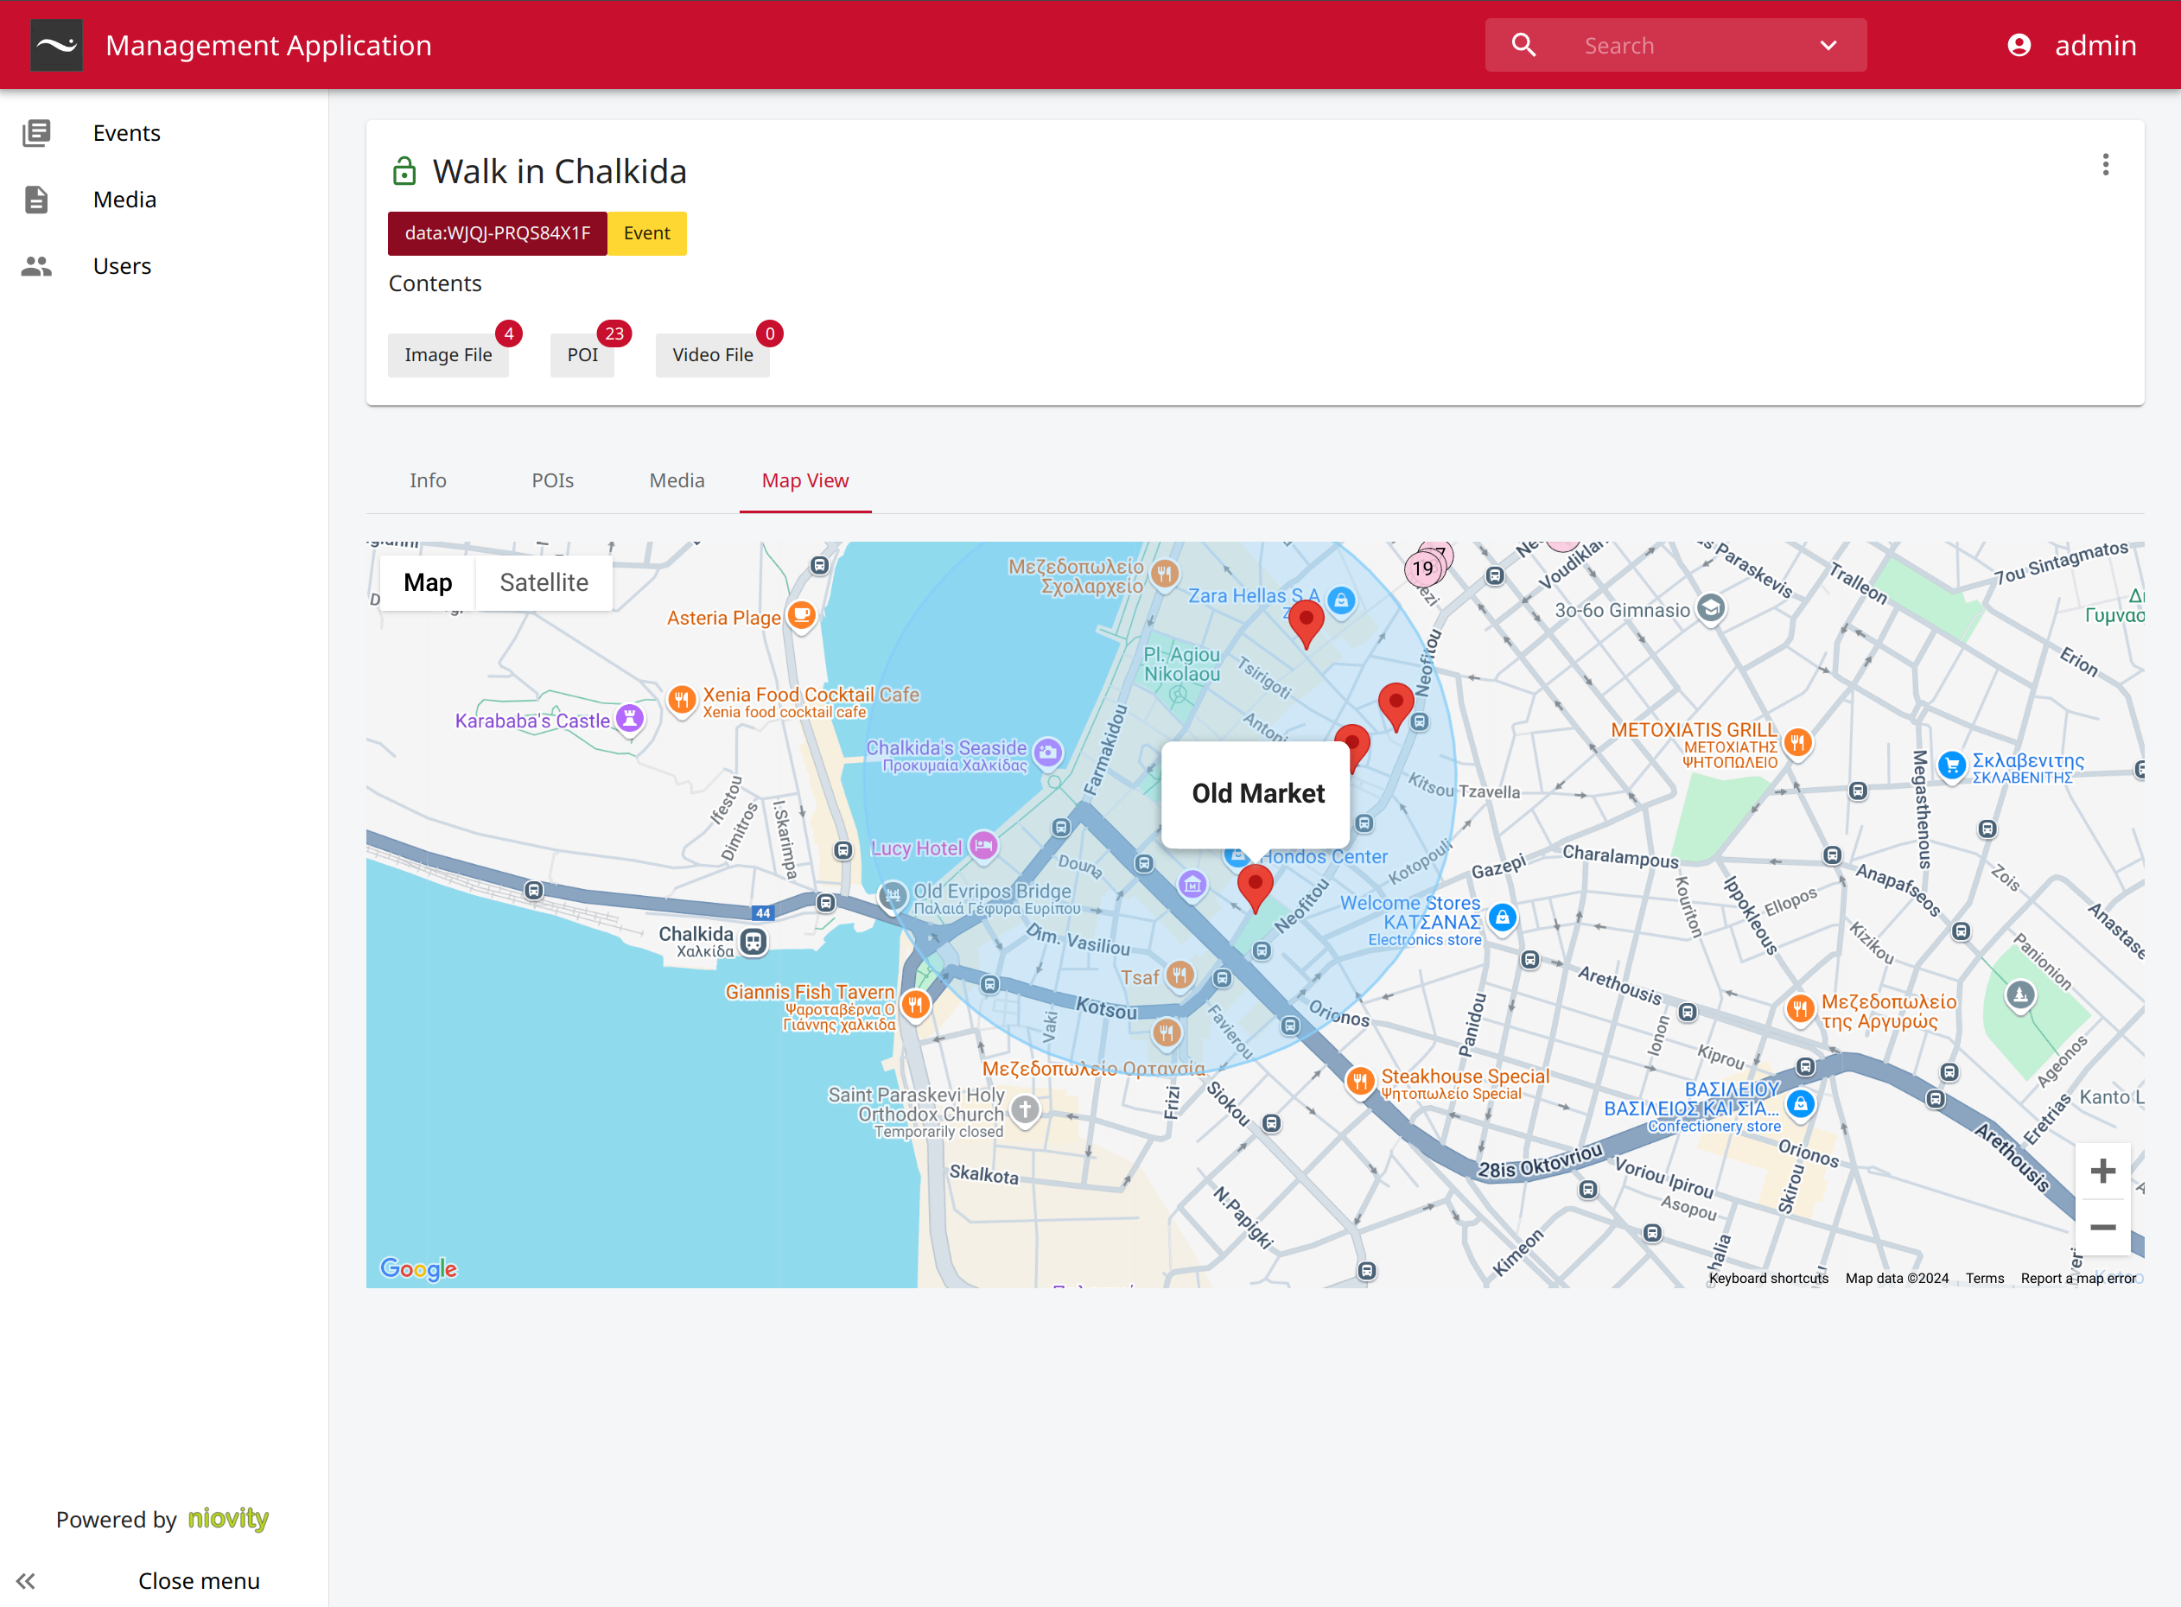Click the Old Market info popup
This screenshot has width=2181, height=1607.
tap(1256, 794)
